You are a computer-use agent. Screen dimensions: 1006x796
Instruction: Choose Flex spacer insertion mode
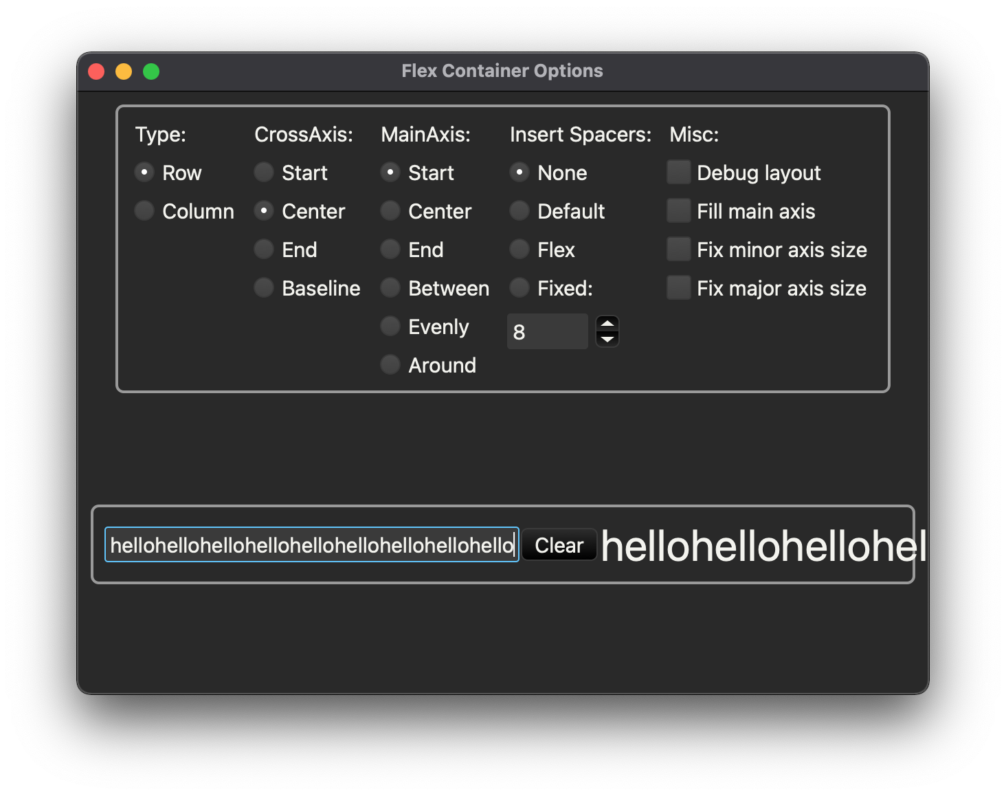click(x=519, y=250)
